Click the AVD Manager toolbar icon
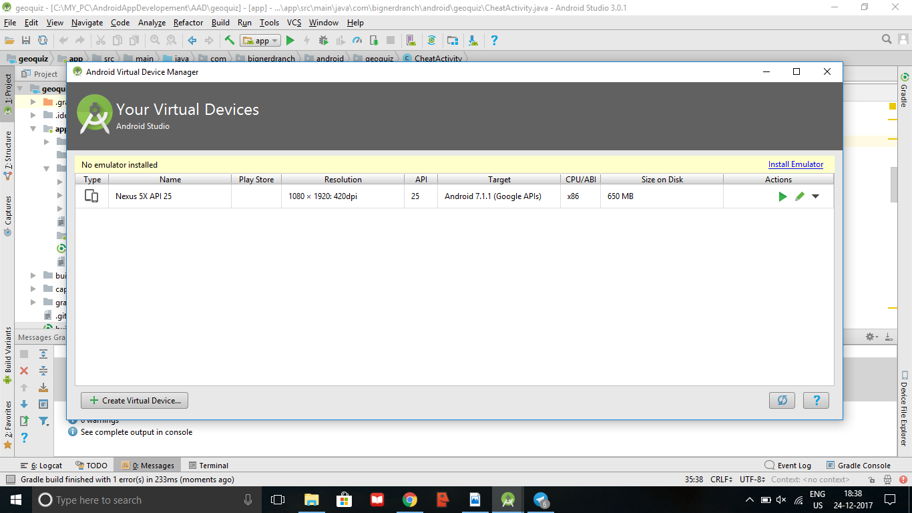Screen dimensions: 912x513 pos(411,41)
